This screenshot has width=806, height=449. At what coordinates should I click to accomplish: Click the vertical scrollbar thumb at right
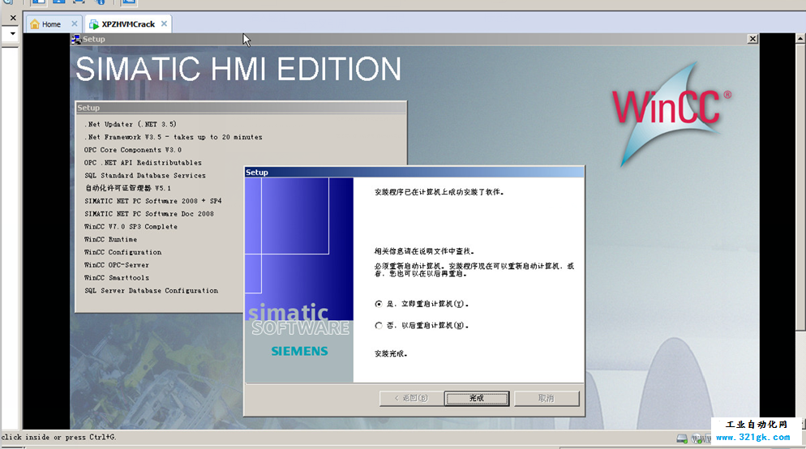(x=800, y=187)
